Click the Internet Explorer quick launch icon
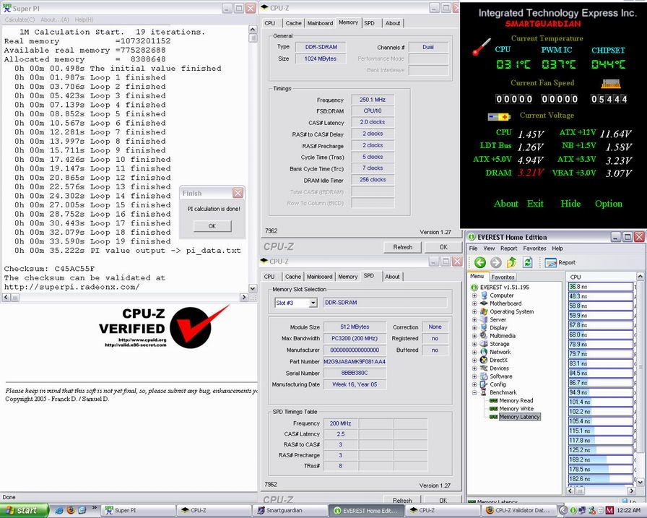This screenshot has width=647, height=518. (x=59, y=511)
